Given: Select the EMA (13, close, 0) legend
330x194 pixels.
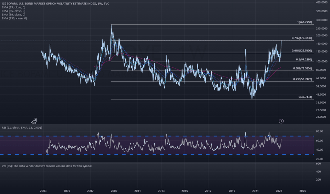Looking at the screenshot, I should coord(13,7).
